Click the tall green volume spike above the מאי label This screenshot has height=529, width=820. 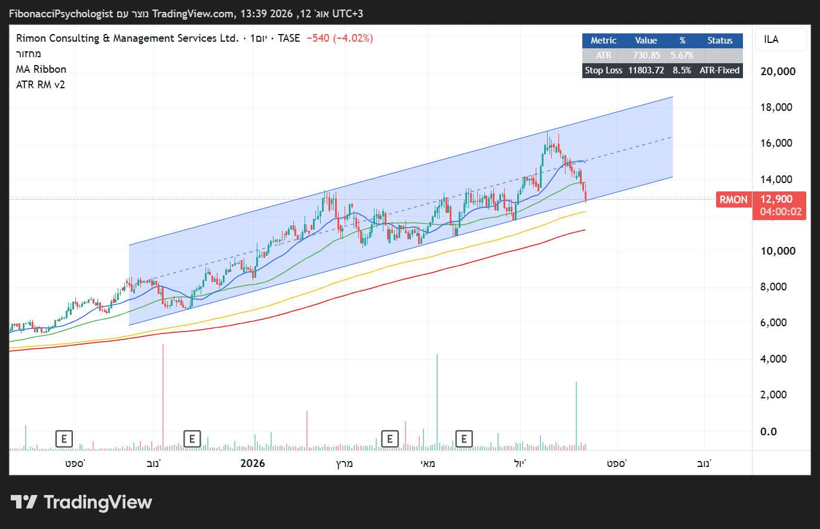pyautogui.click(x=437, y=401)
